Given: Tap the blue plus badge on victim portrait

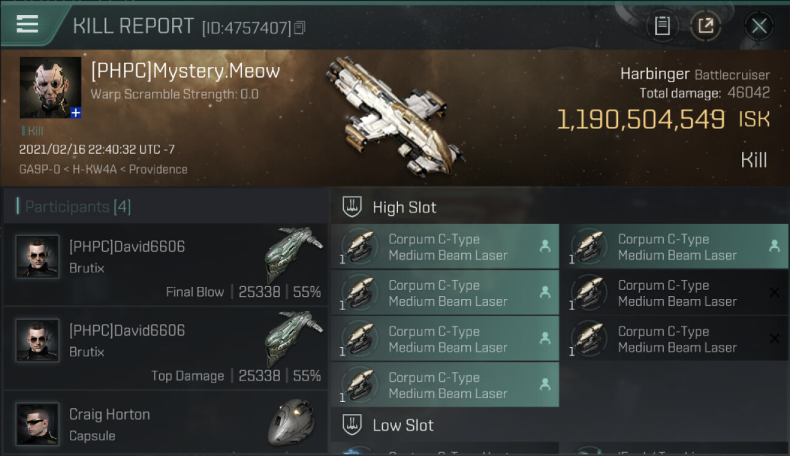Looking at the screenshot, I should (x=75, y=112).
